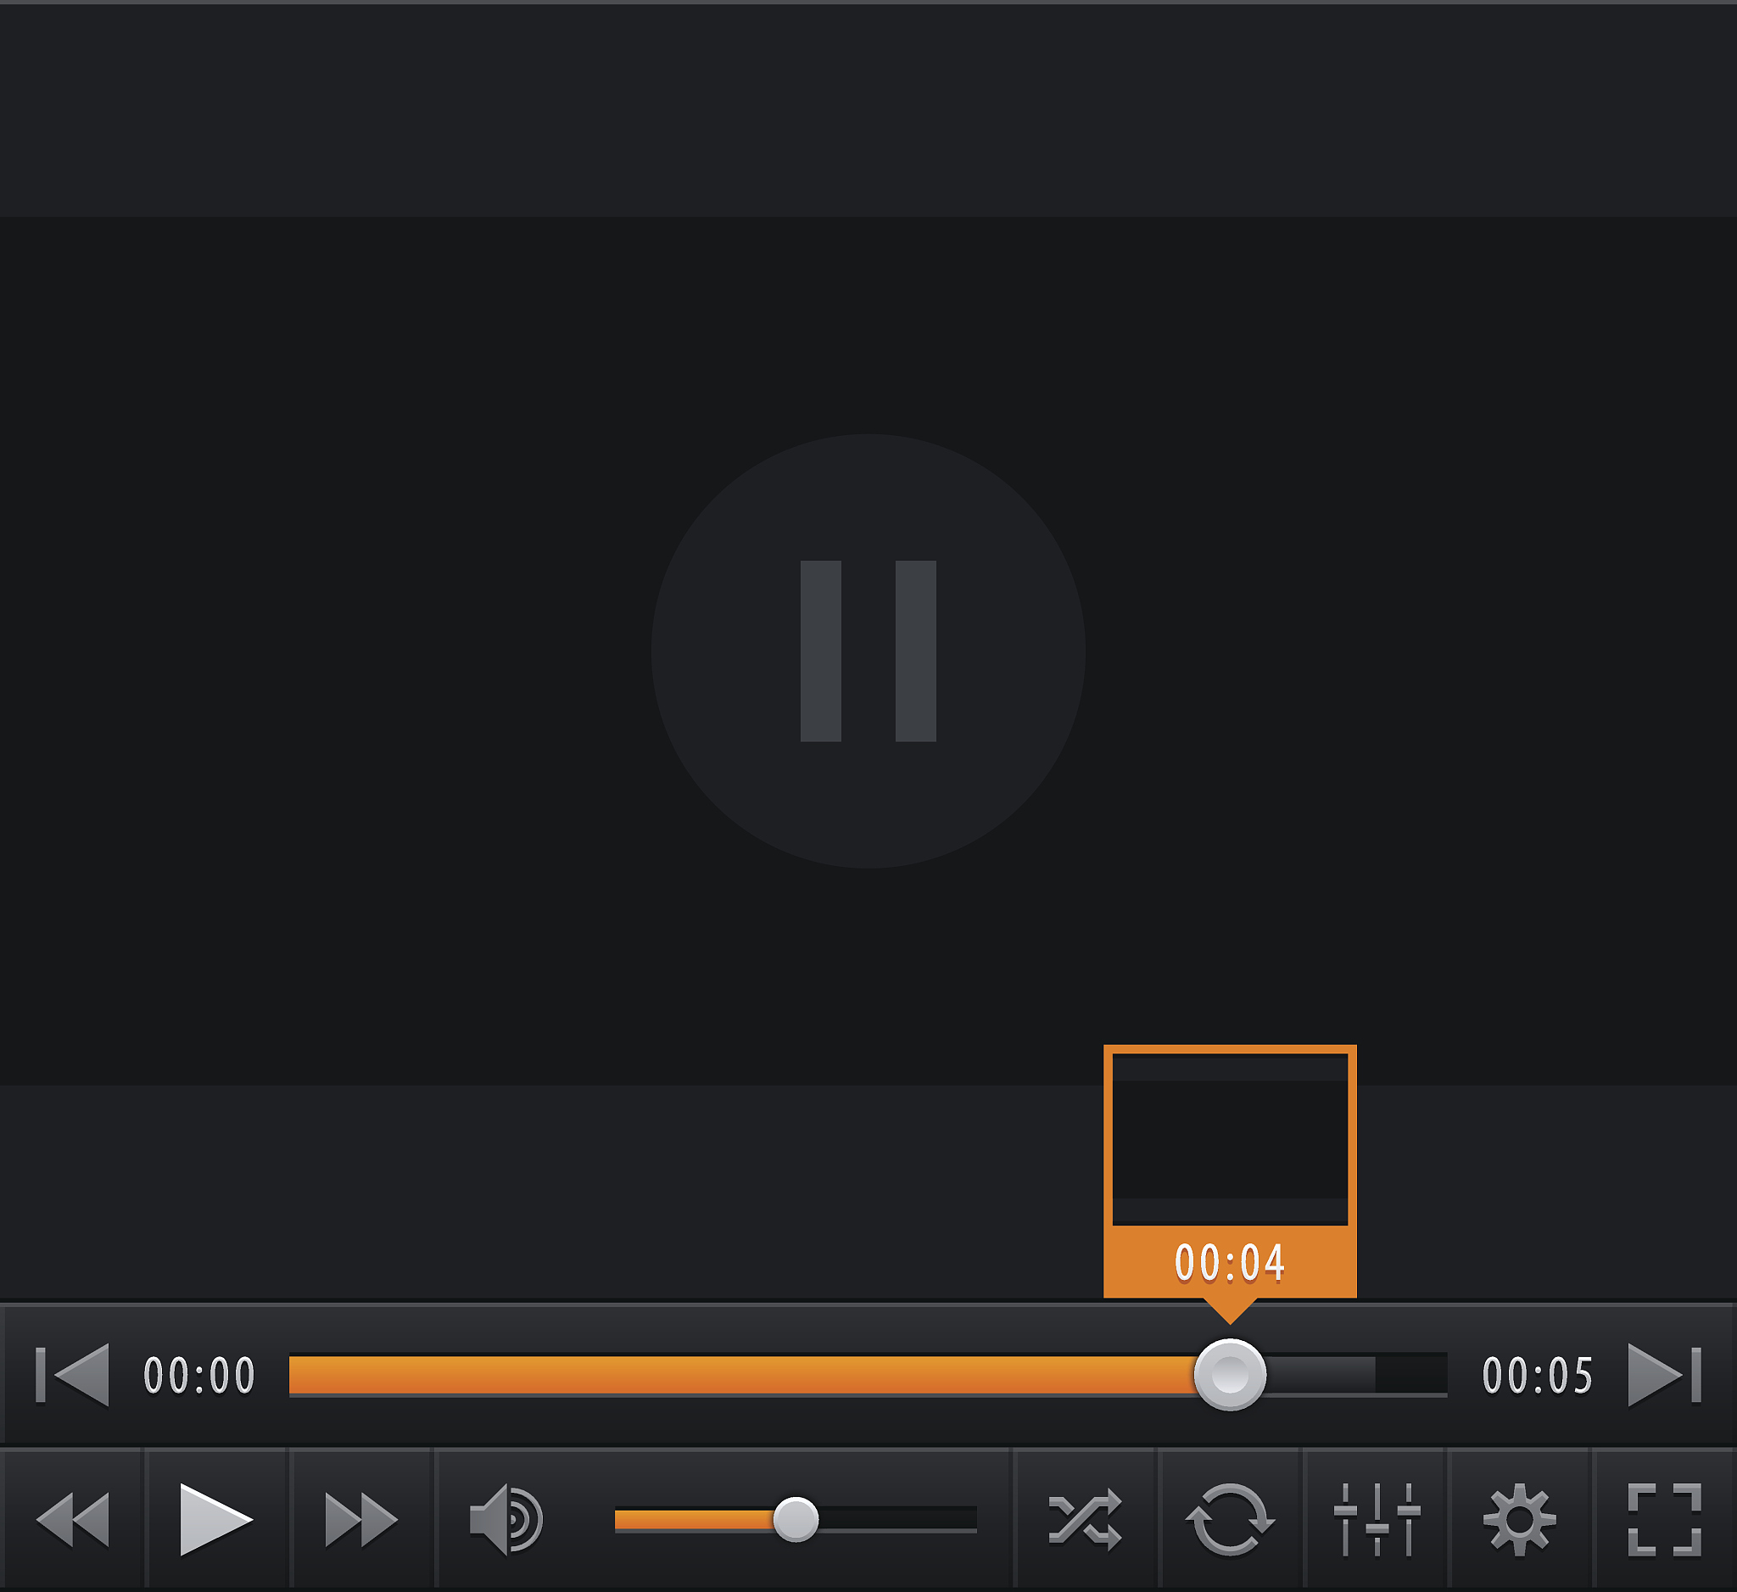Toggle shuffle mode
The image size is (1737, 1592).
tap(1086, 1520)
